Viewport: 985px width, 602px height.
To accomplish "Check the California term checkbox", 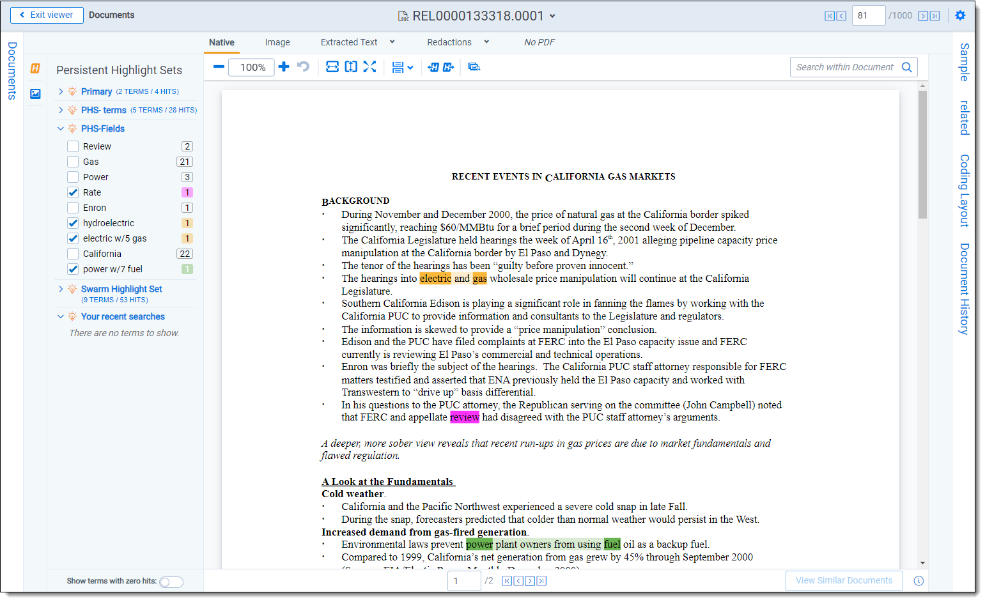I will [74, 254].
